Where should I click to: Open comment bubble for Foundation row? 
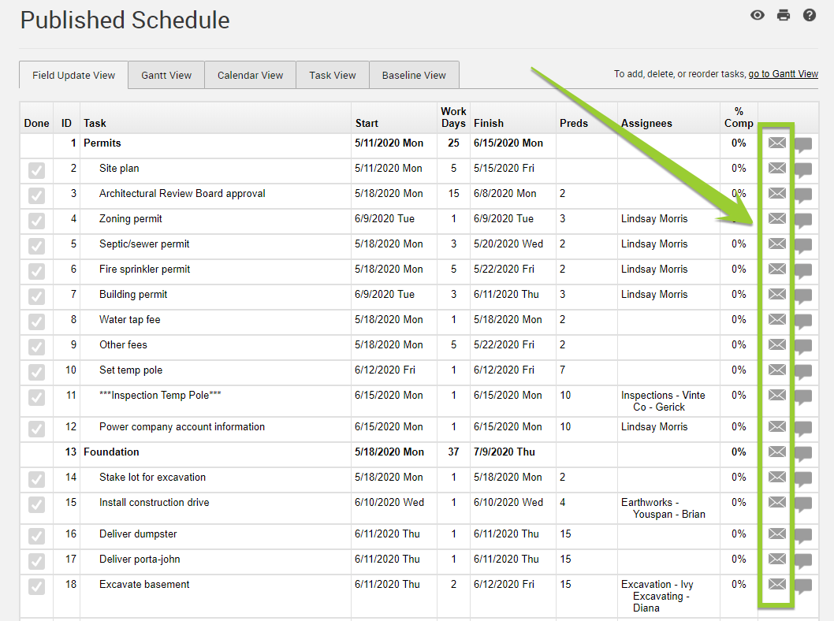[x=803, y=453]
